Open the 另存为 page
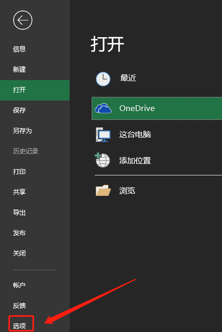This screenshot has width=222, height=332. 22,130
